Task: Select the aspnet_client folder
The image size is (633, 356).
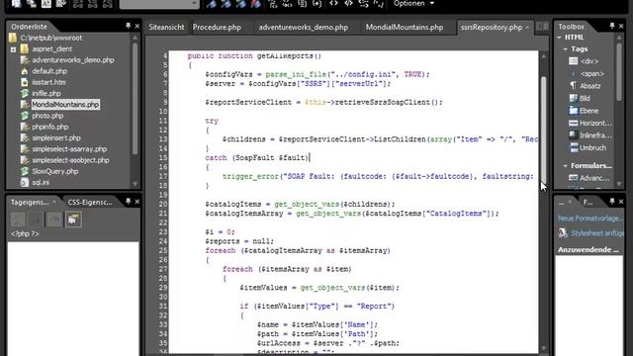Action: pyautogui.click(x=51, y=48)
